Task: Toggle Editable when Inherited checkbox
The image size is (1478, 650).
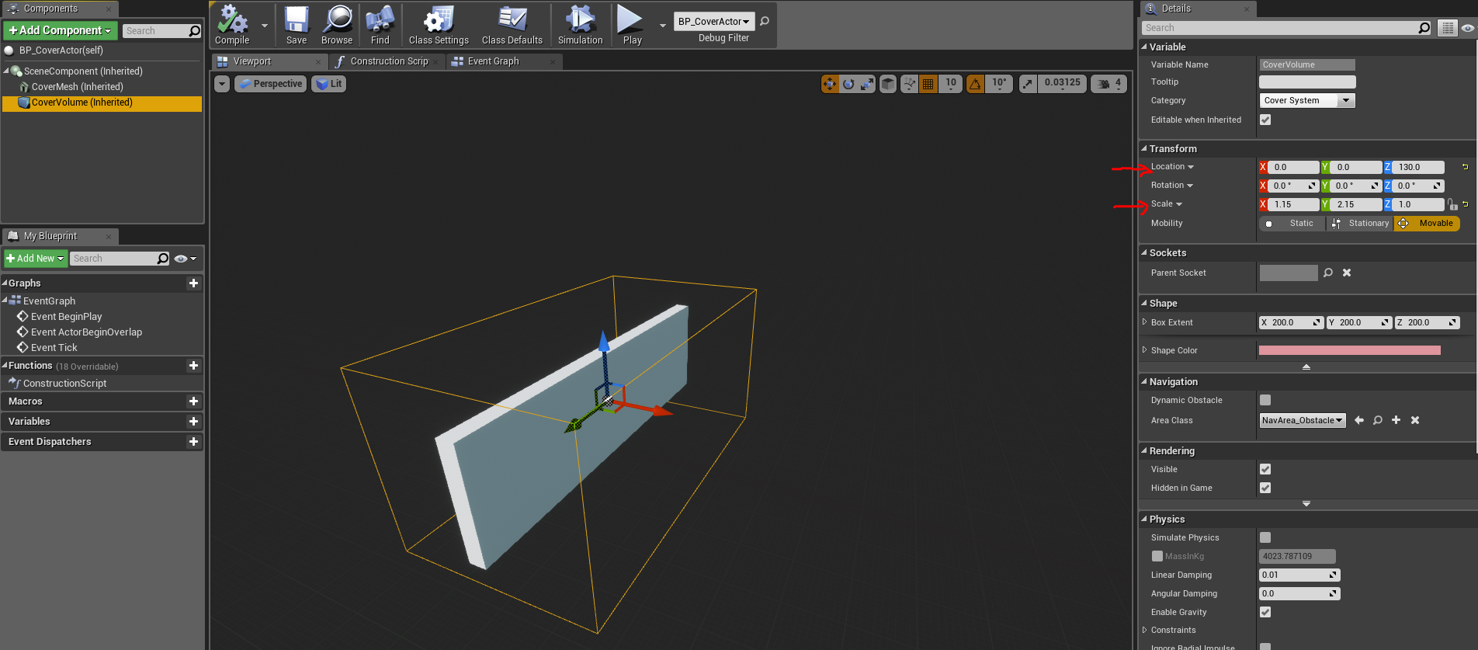Action: 1265,120
